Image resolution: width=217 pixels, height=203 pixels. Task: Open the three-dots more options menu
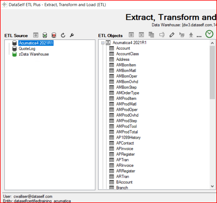tap(199, 36)
